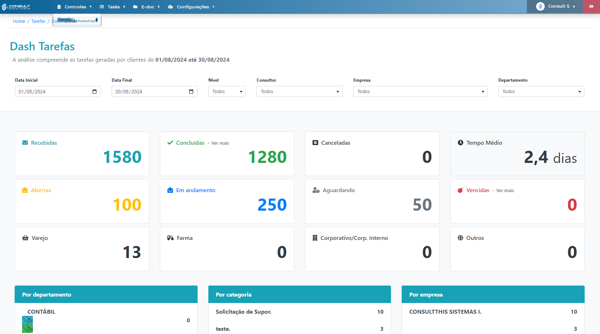600x334 pixels.
Task: Click the Abertas value 100
Action: click(x=127, y=205)
